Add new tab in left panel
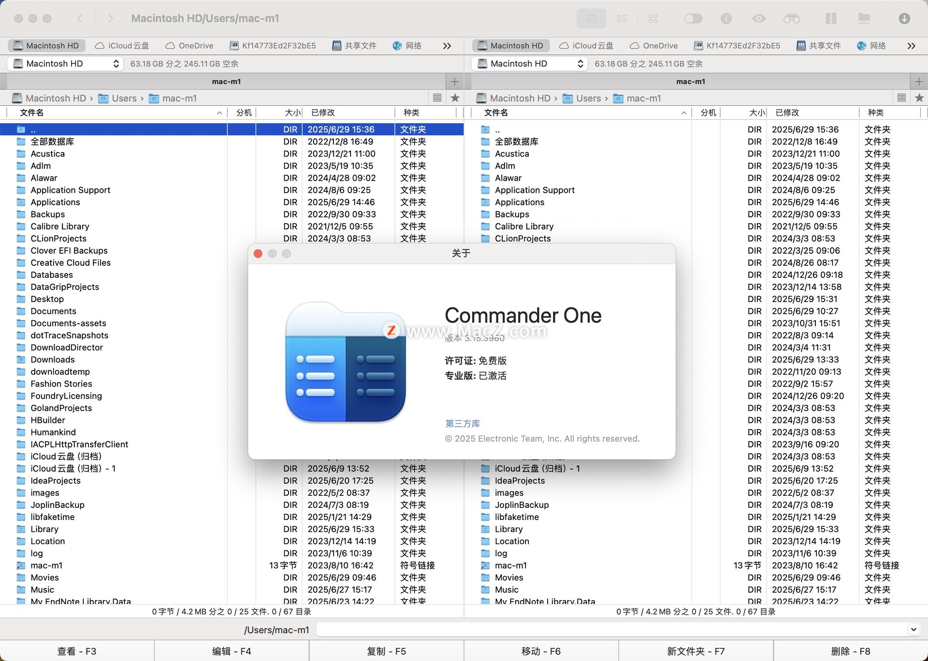The height and width of the screenshot is (661, 928). point(454,81)
